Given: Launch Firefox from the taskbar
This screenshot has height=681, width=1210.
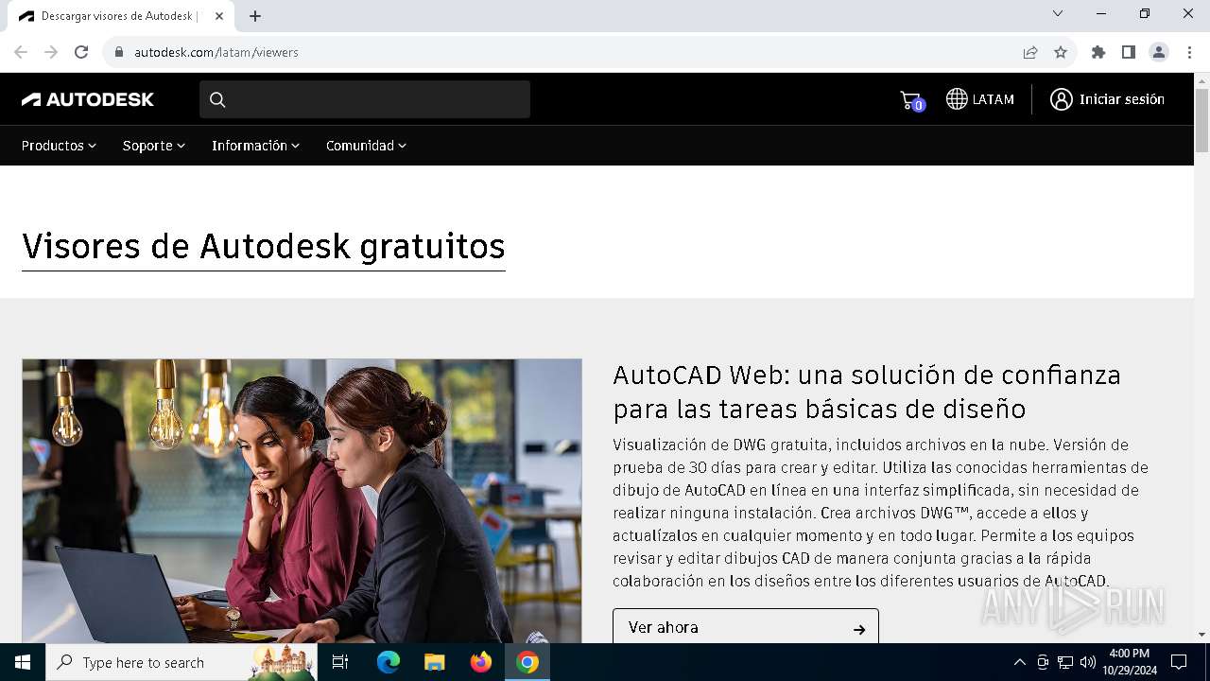Looking at the screenshot, I should pos(481,662).
